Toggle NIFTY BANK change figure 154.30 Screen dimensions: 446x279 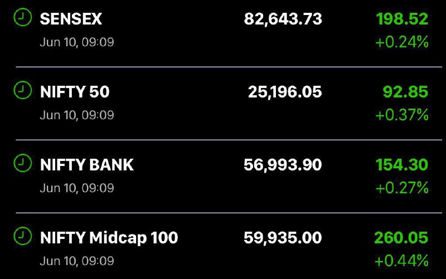[x=402, y=165]
